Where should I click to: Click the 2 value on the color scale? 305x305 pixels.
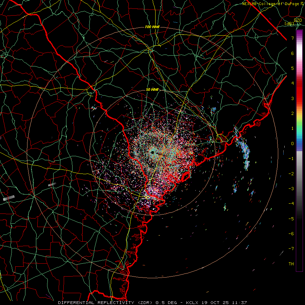(292, 114)
